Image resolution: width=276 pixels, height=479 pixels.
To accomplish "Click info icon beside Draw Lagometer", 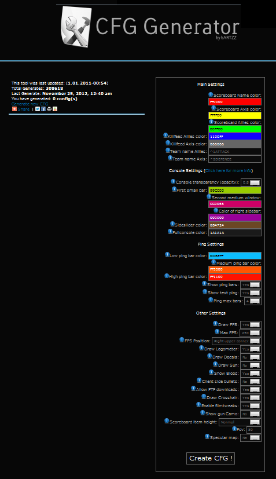I will 201,348.
